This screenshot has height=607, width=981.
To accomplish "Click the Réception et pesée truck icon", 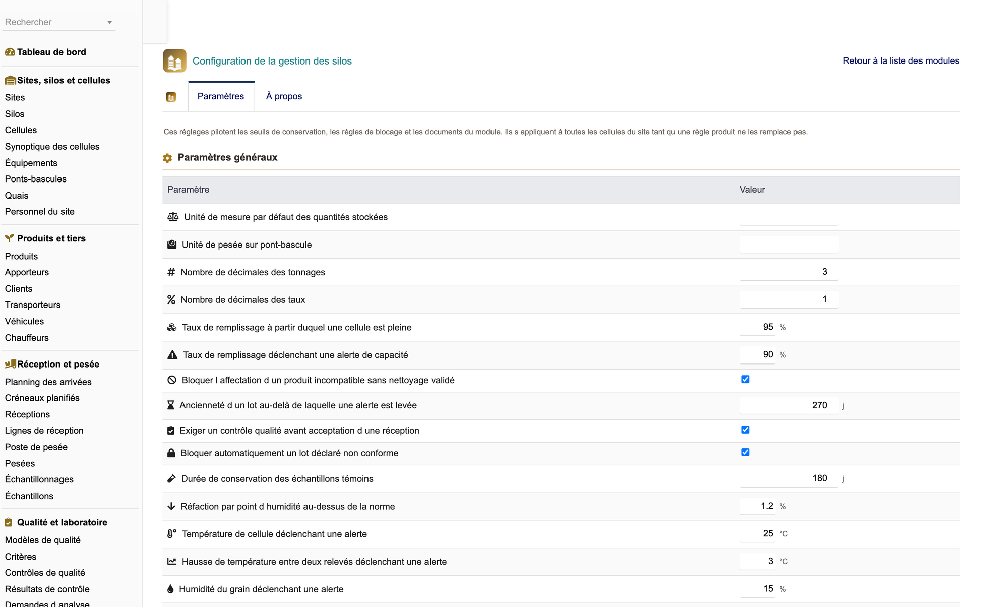I will coord(10,364).
